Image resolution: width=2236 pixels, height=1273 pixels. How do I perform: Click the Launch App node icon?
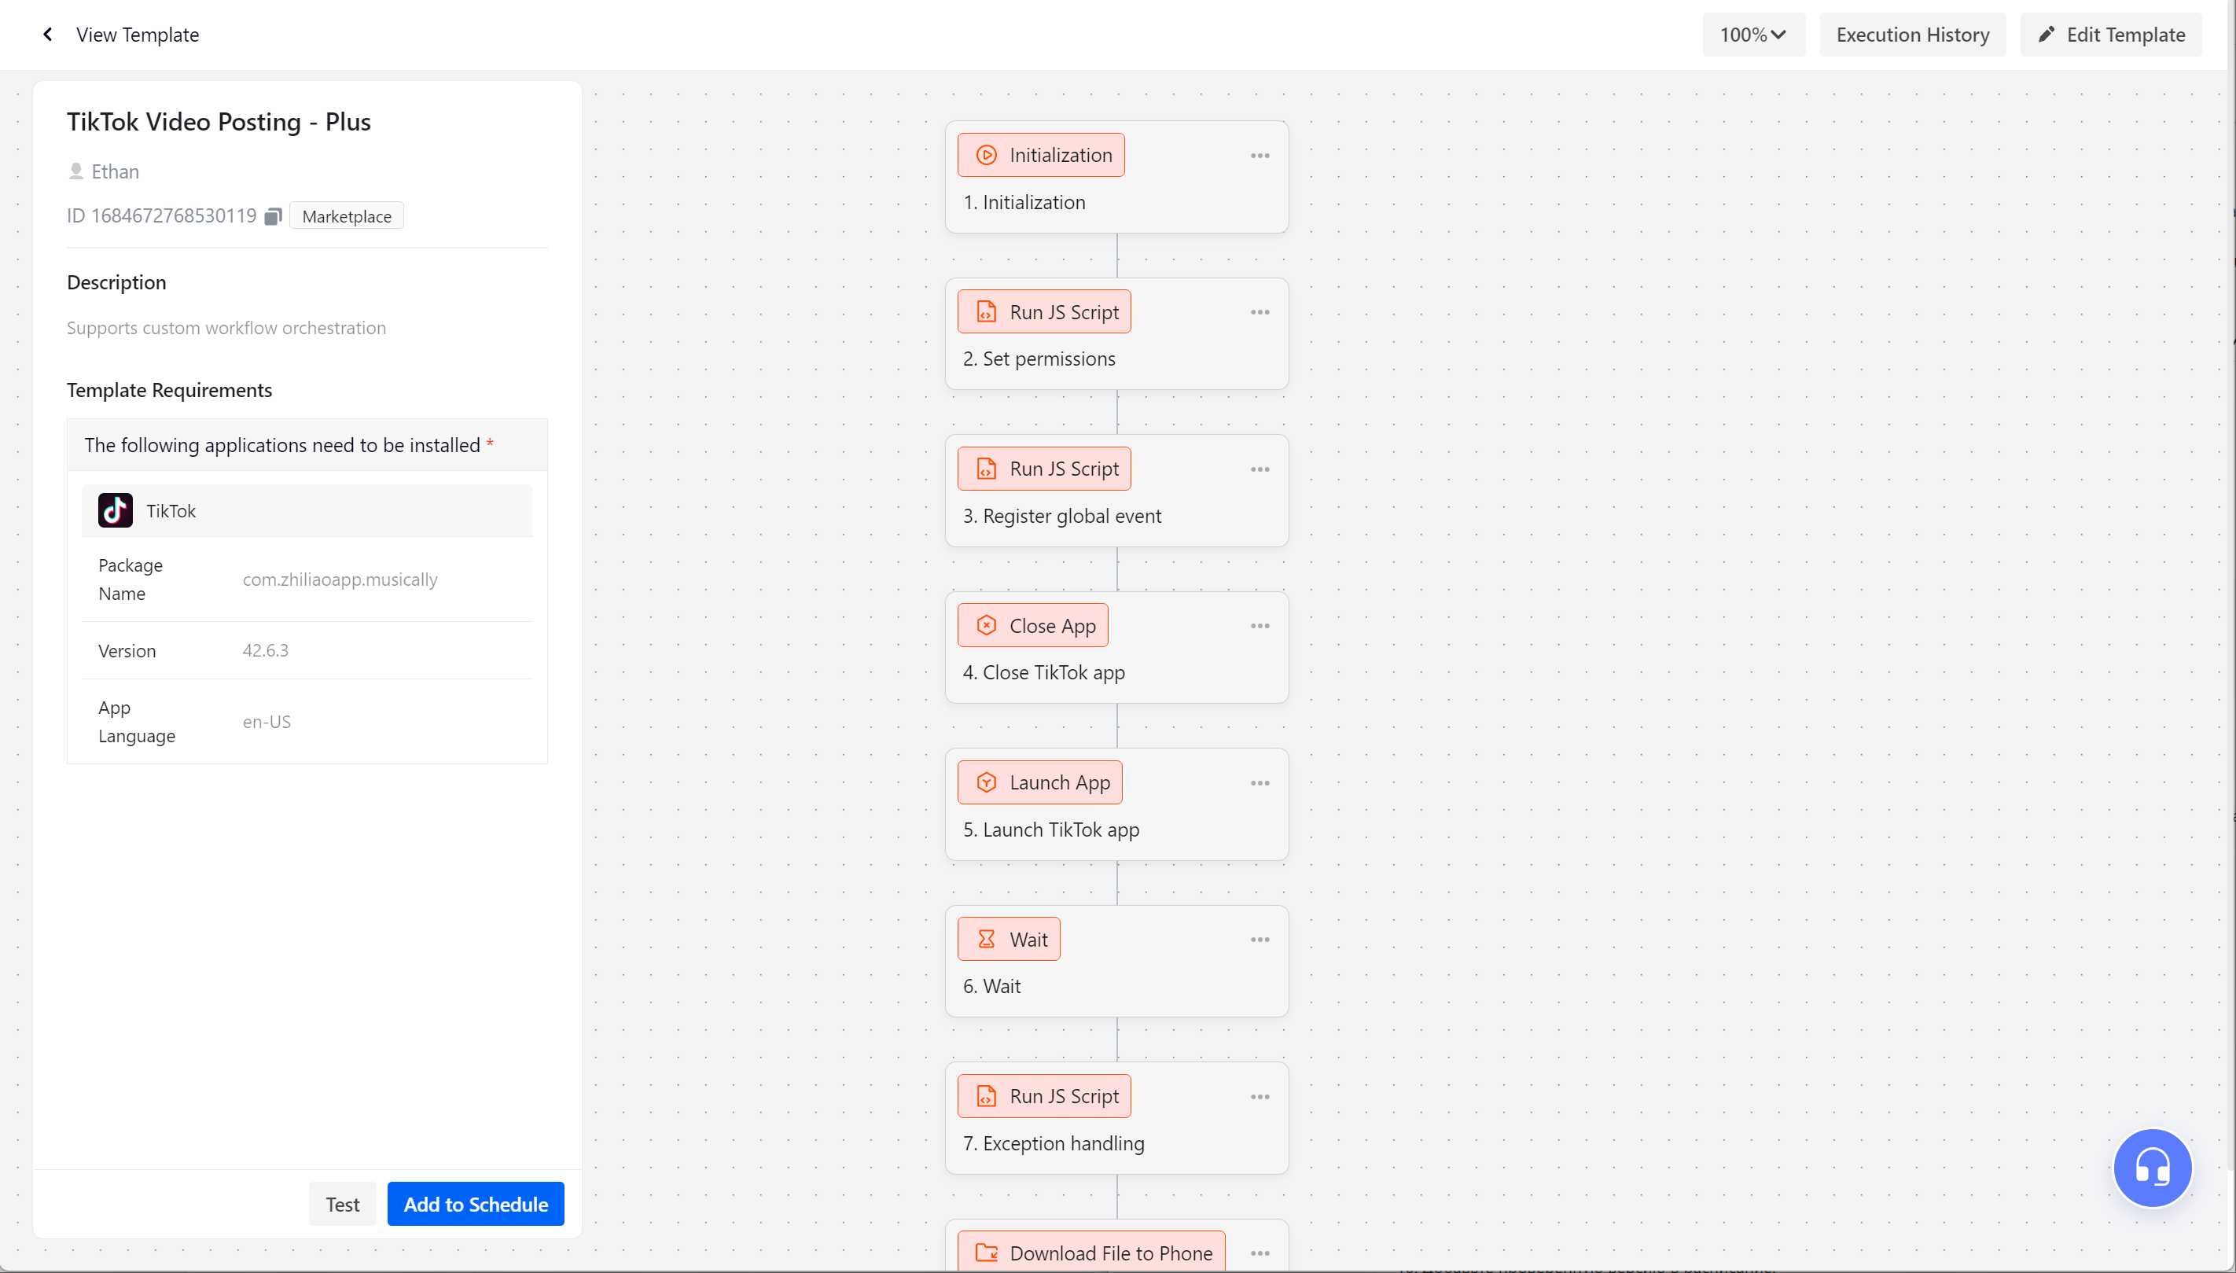pos(986,782)
